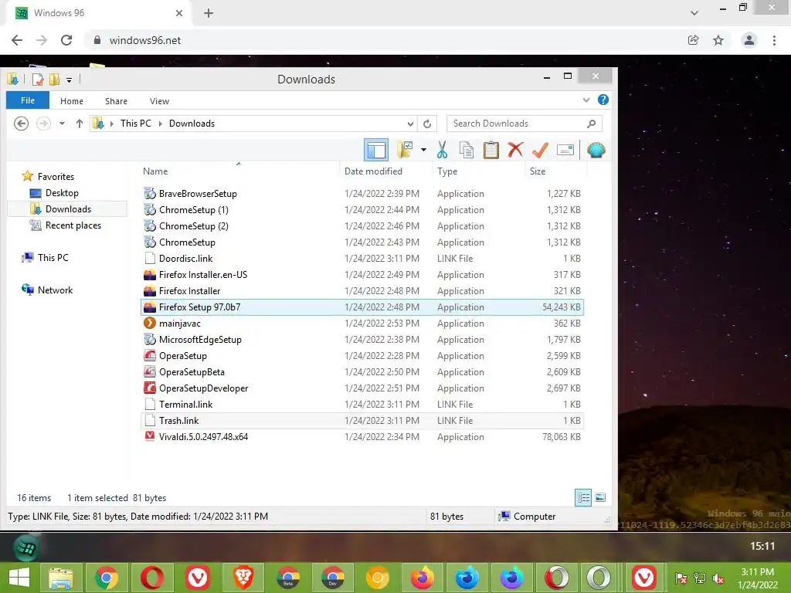Click the Search Downloads field
This screenshot has width=791, height=593.
pos(525,124)
